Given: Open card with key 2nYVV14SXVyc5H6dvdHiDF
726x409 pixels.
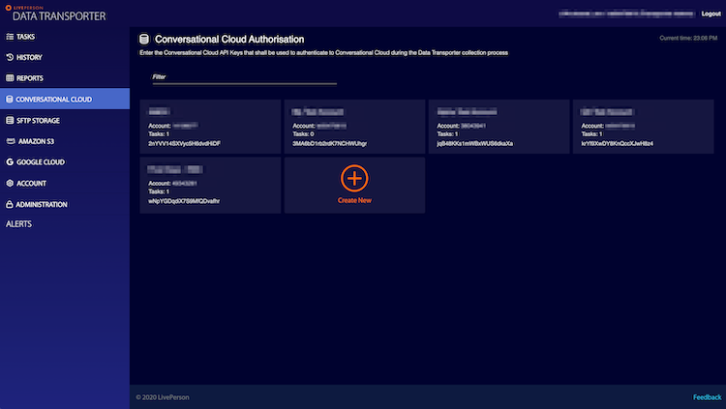Looking at the screenshot, I should tap(210, 127).
